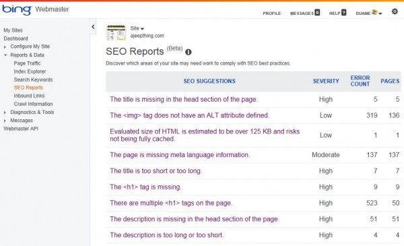404x246 pixels.
Task: Open Search Keywords
Action: point(33,80)
